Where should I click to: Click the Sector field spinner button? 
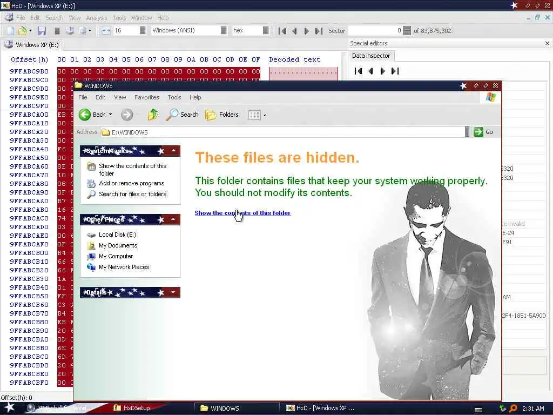point(407,31)
